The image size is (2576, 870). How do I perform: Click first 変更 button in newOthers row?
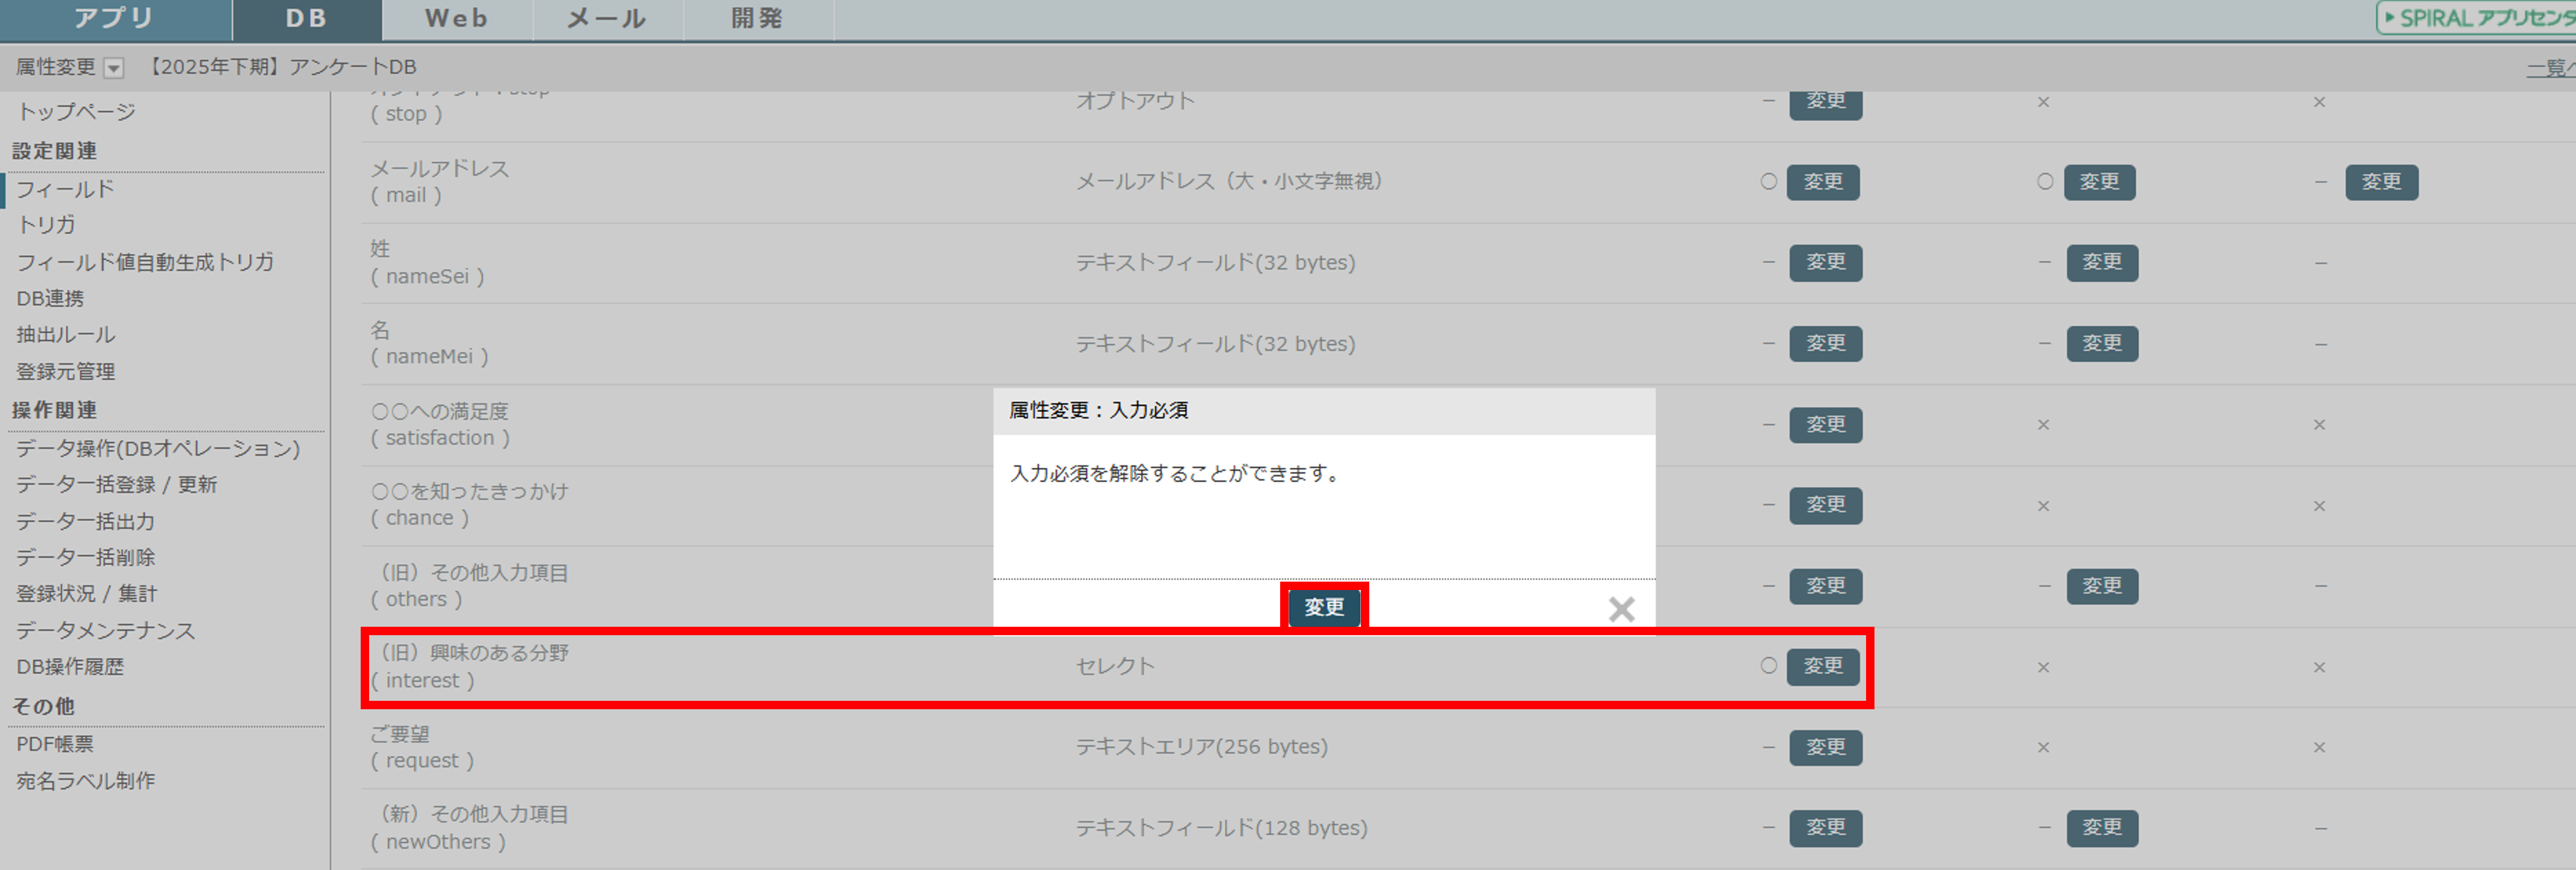1825,828
